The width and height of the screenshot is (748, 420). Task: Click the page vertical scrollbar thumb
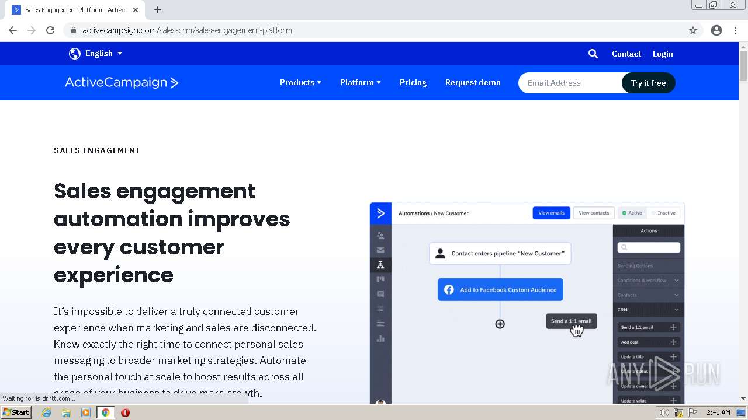click(x=743, y=66)
